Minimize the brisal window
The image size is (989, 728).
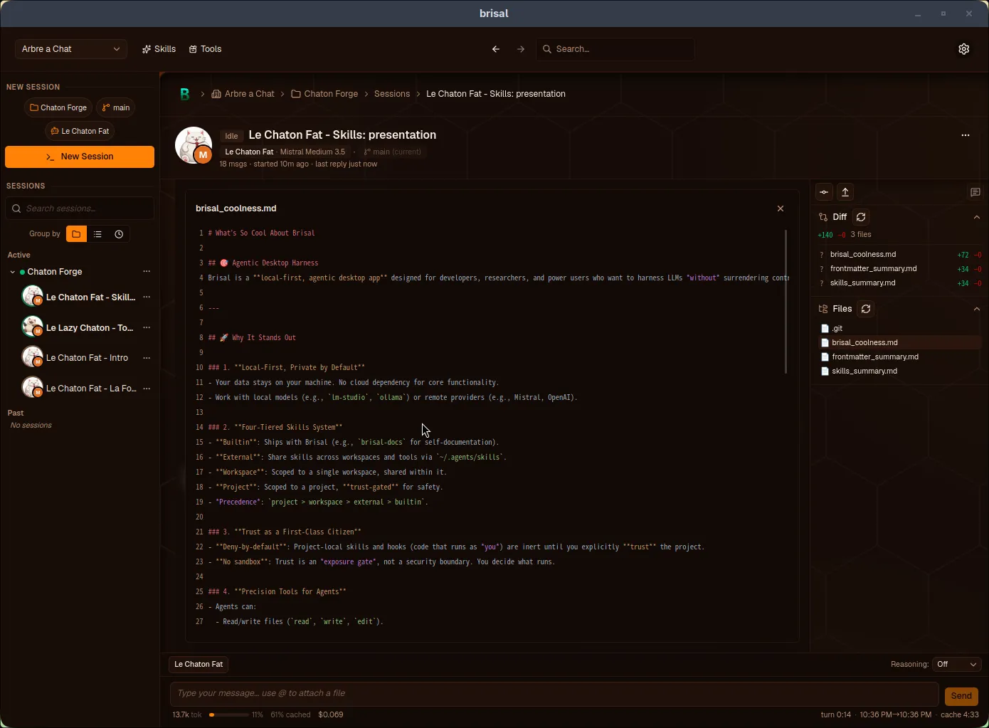coord(918,14)
